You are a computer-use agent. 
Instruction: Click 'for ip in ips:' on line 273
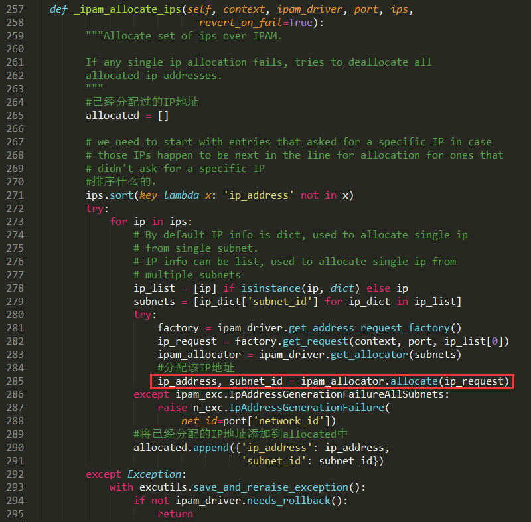(x=151, y=222)
